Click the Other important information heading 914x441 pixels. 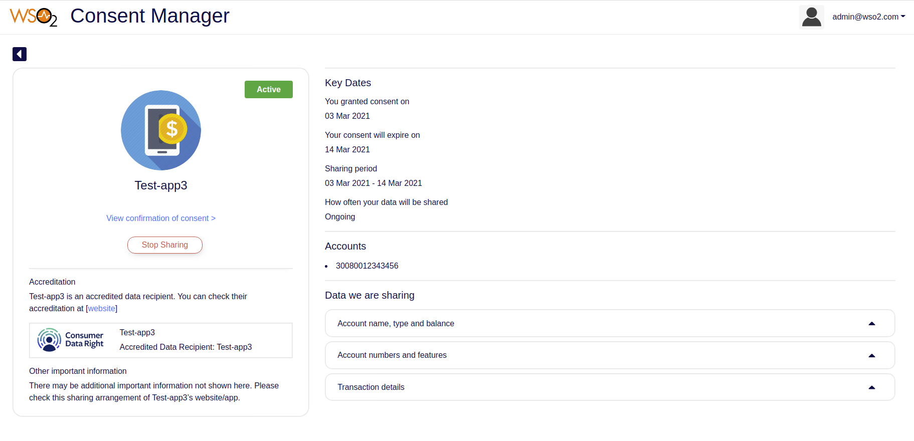[78, 371]
